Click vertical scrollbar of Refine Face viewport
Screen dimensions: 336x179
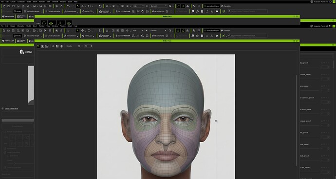297,120
